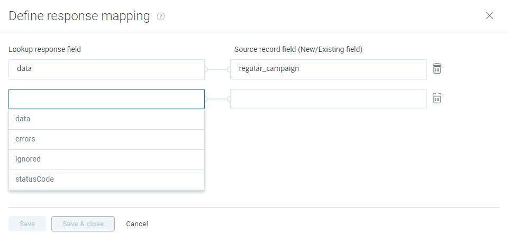Screen dimensions: 508x241
Task: Click the 'Define response mapping' dialog title
Action: click(79, 16)
